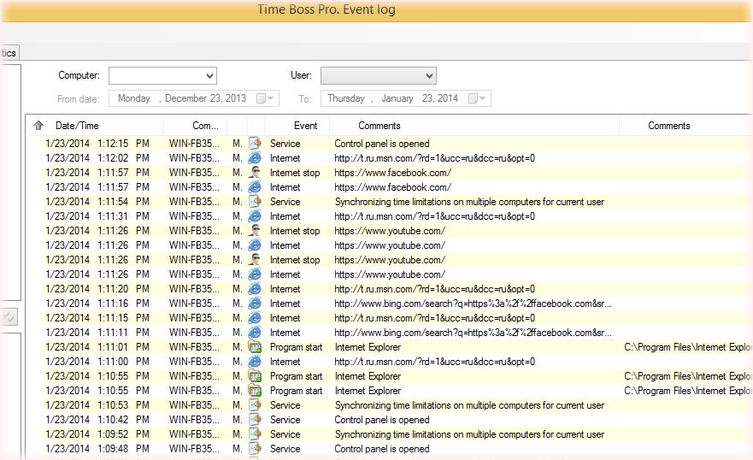Select WIN-FB35... in the 1:12:15 PM row

[194, 144]
